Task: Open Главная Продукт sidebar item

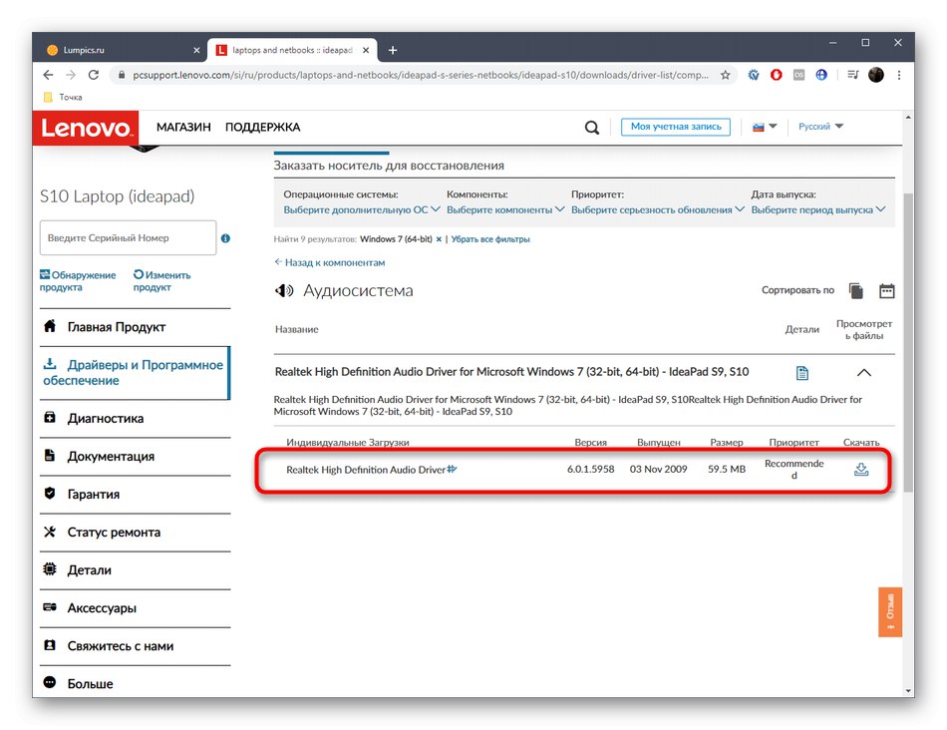Action: pyautogui.click(x=136, y=327)
